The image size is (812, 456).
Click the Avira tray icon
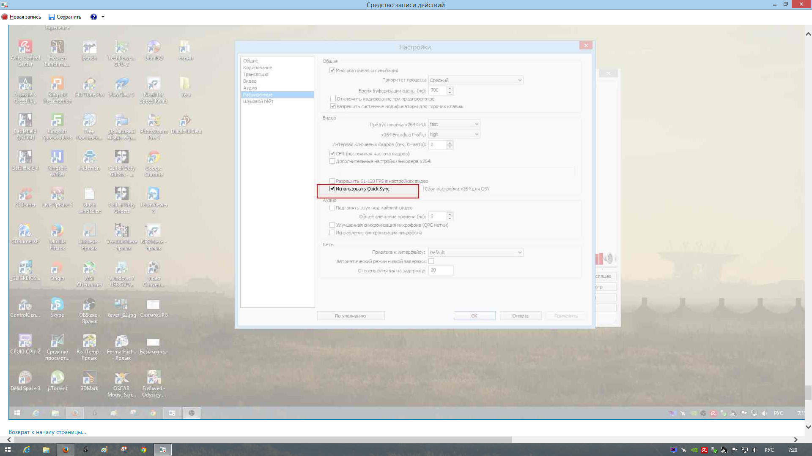pyautogui.click(x=704, y=450)
